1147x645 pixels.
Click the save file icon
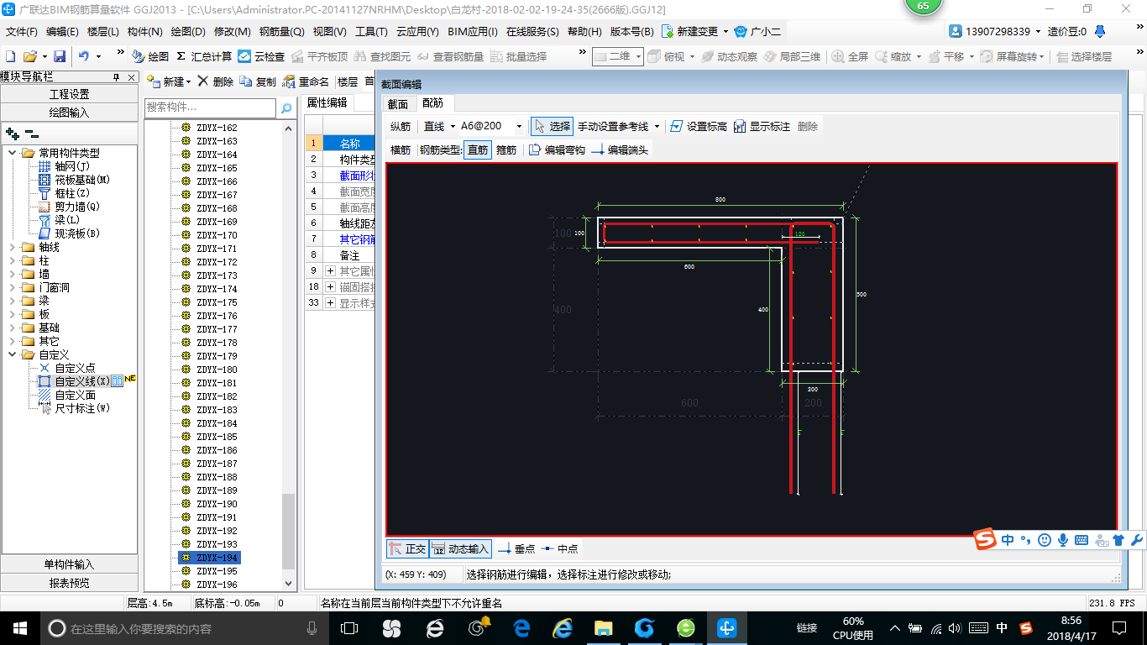click(x=60, y=56)
